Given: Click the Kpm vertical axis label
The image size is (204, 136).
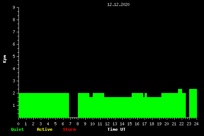Looking at the screenshot, I should [4, 59].
